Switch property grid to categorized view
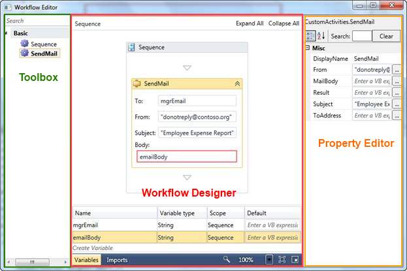Image resolution: width=407 pixels, height=271 pixels. [x=311, y=36]
